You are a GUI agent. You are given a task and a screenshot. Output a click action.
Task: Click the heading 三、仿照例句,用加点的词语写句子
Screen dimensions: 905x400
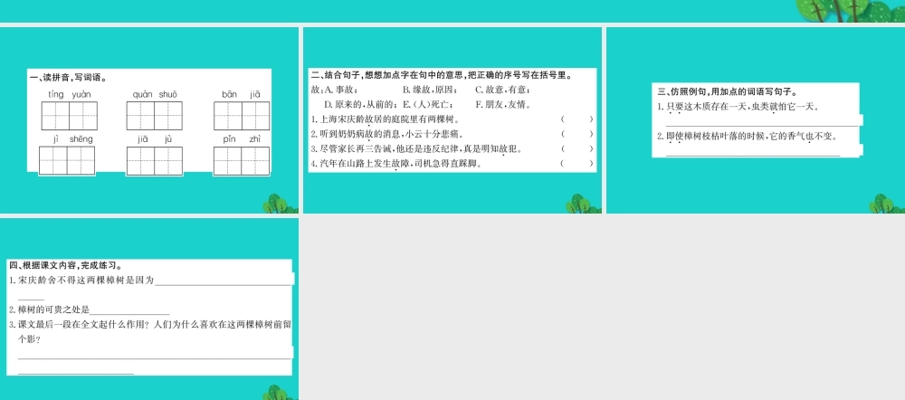point(728,91)
